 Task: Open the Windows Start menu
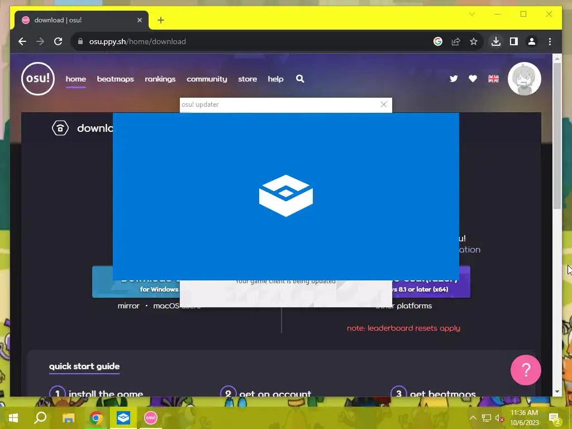[13, 418]
